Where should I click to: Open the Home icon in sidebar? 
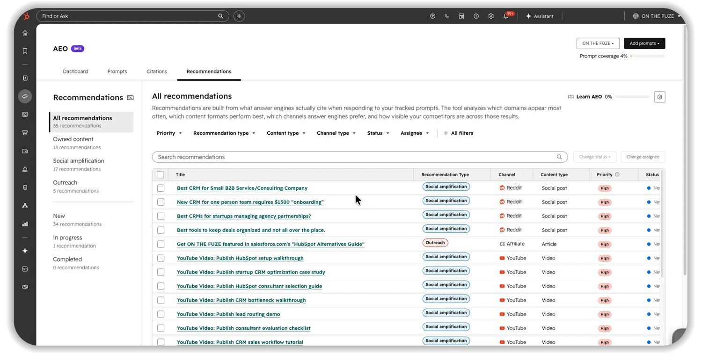[25, 33]
